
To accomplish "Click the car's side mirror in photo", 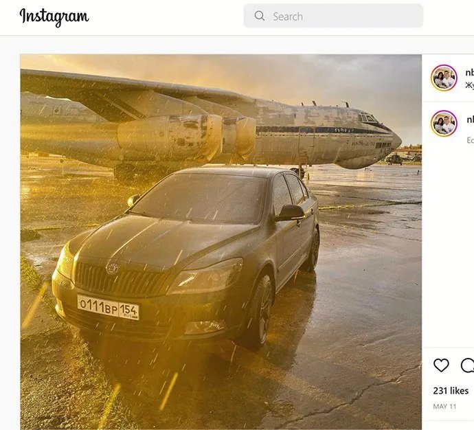I will click(x=291, y=213).
